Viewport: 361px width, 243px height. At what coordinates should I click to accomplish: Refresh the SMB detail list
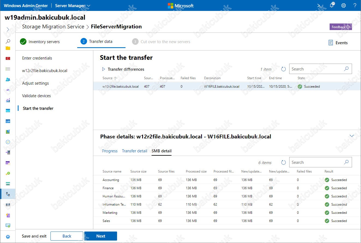[284, 162]
